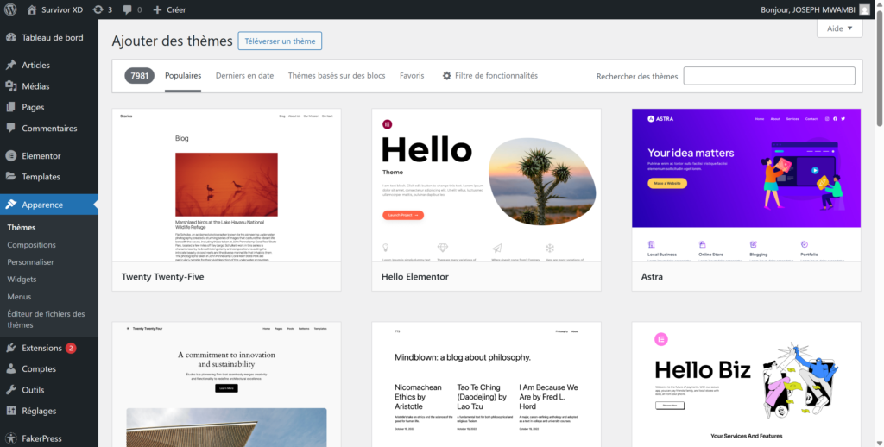Open the comments bubble icon in admin bar
The image size is (884, 447).
click(128, 9)
